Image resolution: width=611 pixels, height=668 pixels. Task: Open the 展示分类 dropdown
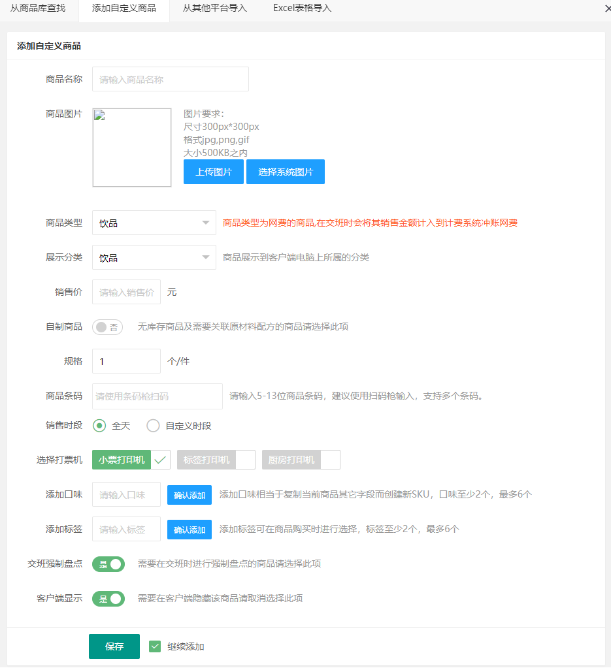(154, 257)
